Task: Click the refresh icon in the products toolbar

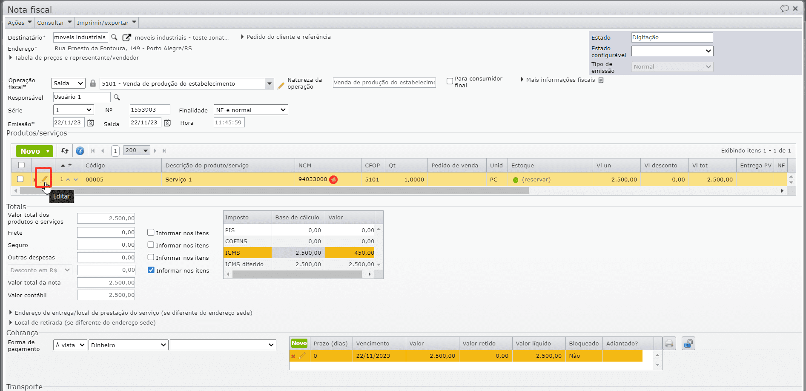Action: click(65, 151)
